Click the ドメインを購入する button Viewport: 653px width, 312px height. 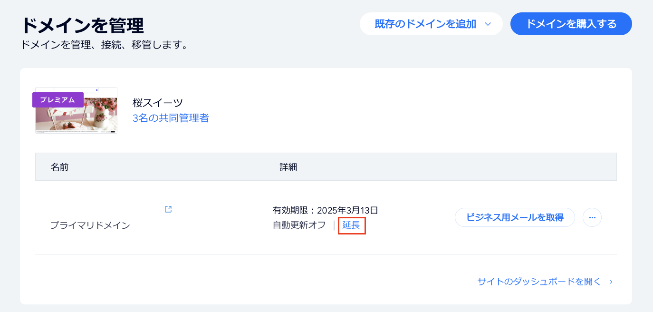coord(571,24)
